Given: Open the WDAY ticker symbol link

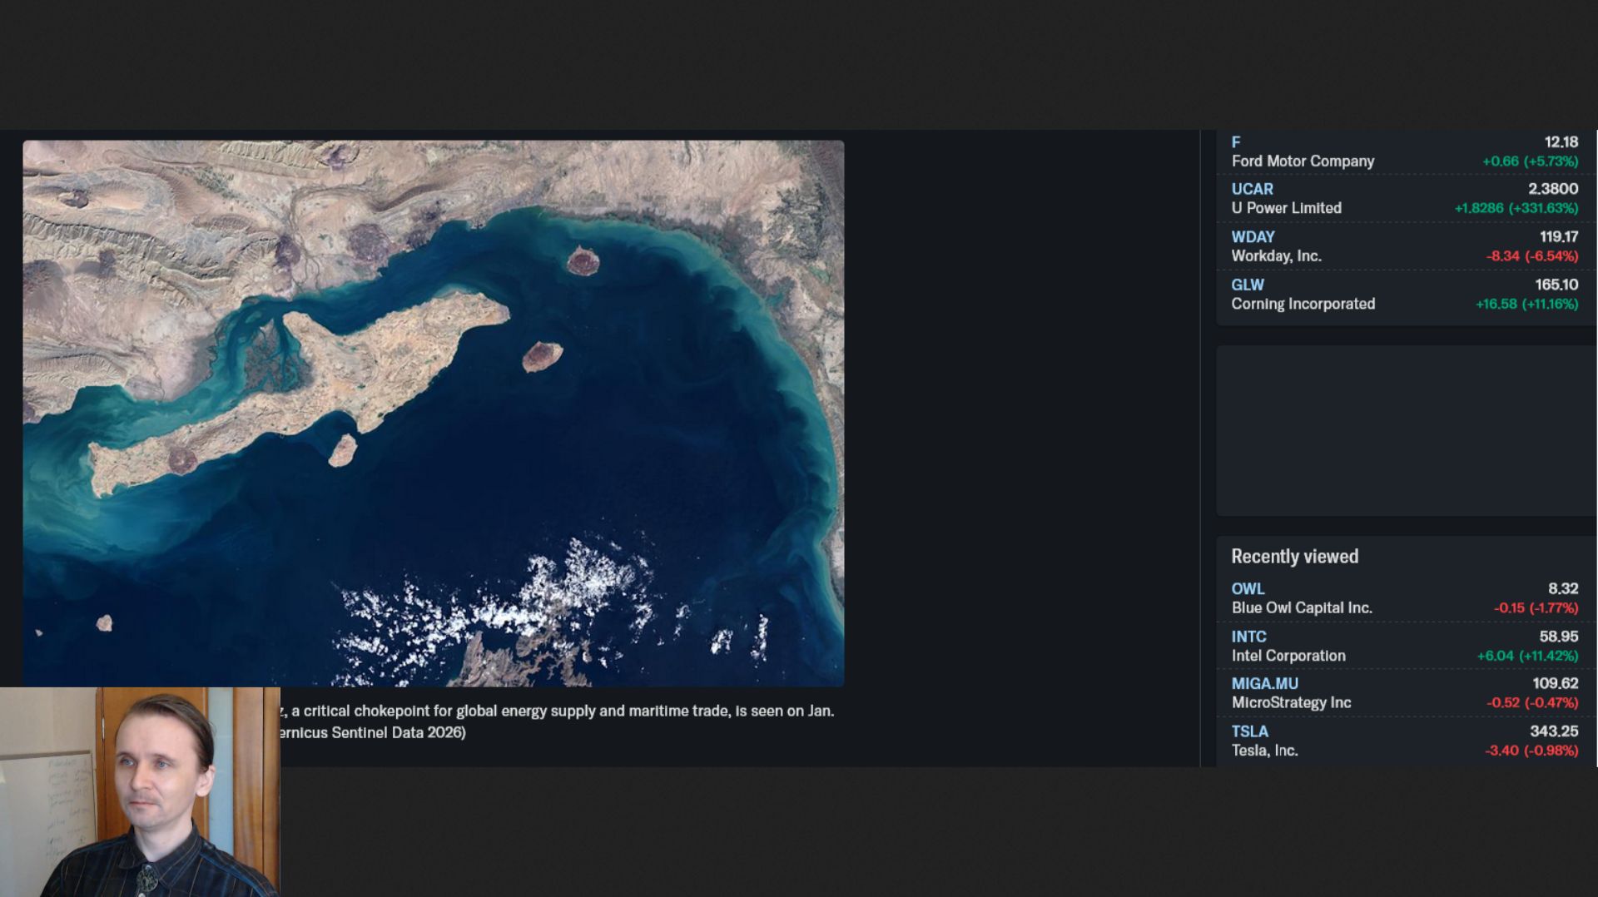Looking at the screenshot, I should (x=1253, y=237).
